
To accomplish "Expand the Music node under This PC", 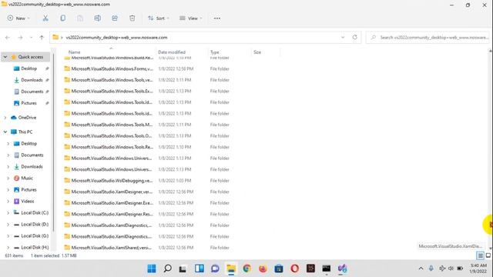I will 8,178.
